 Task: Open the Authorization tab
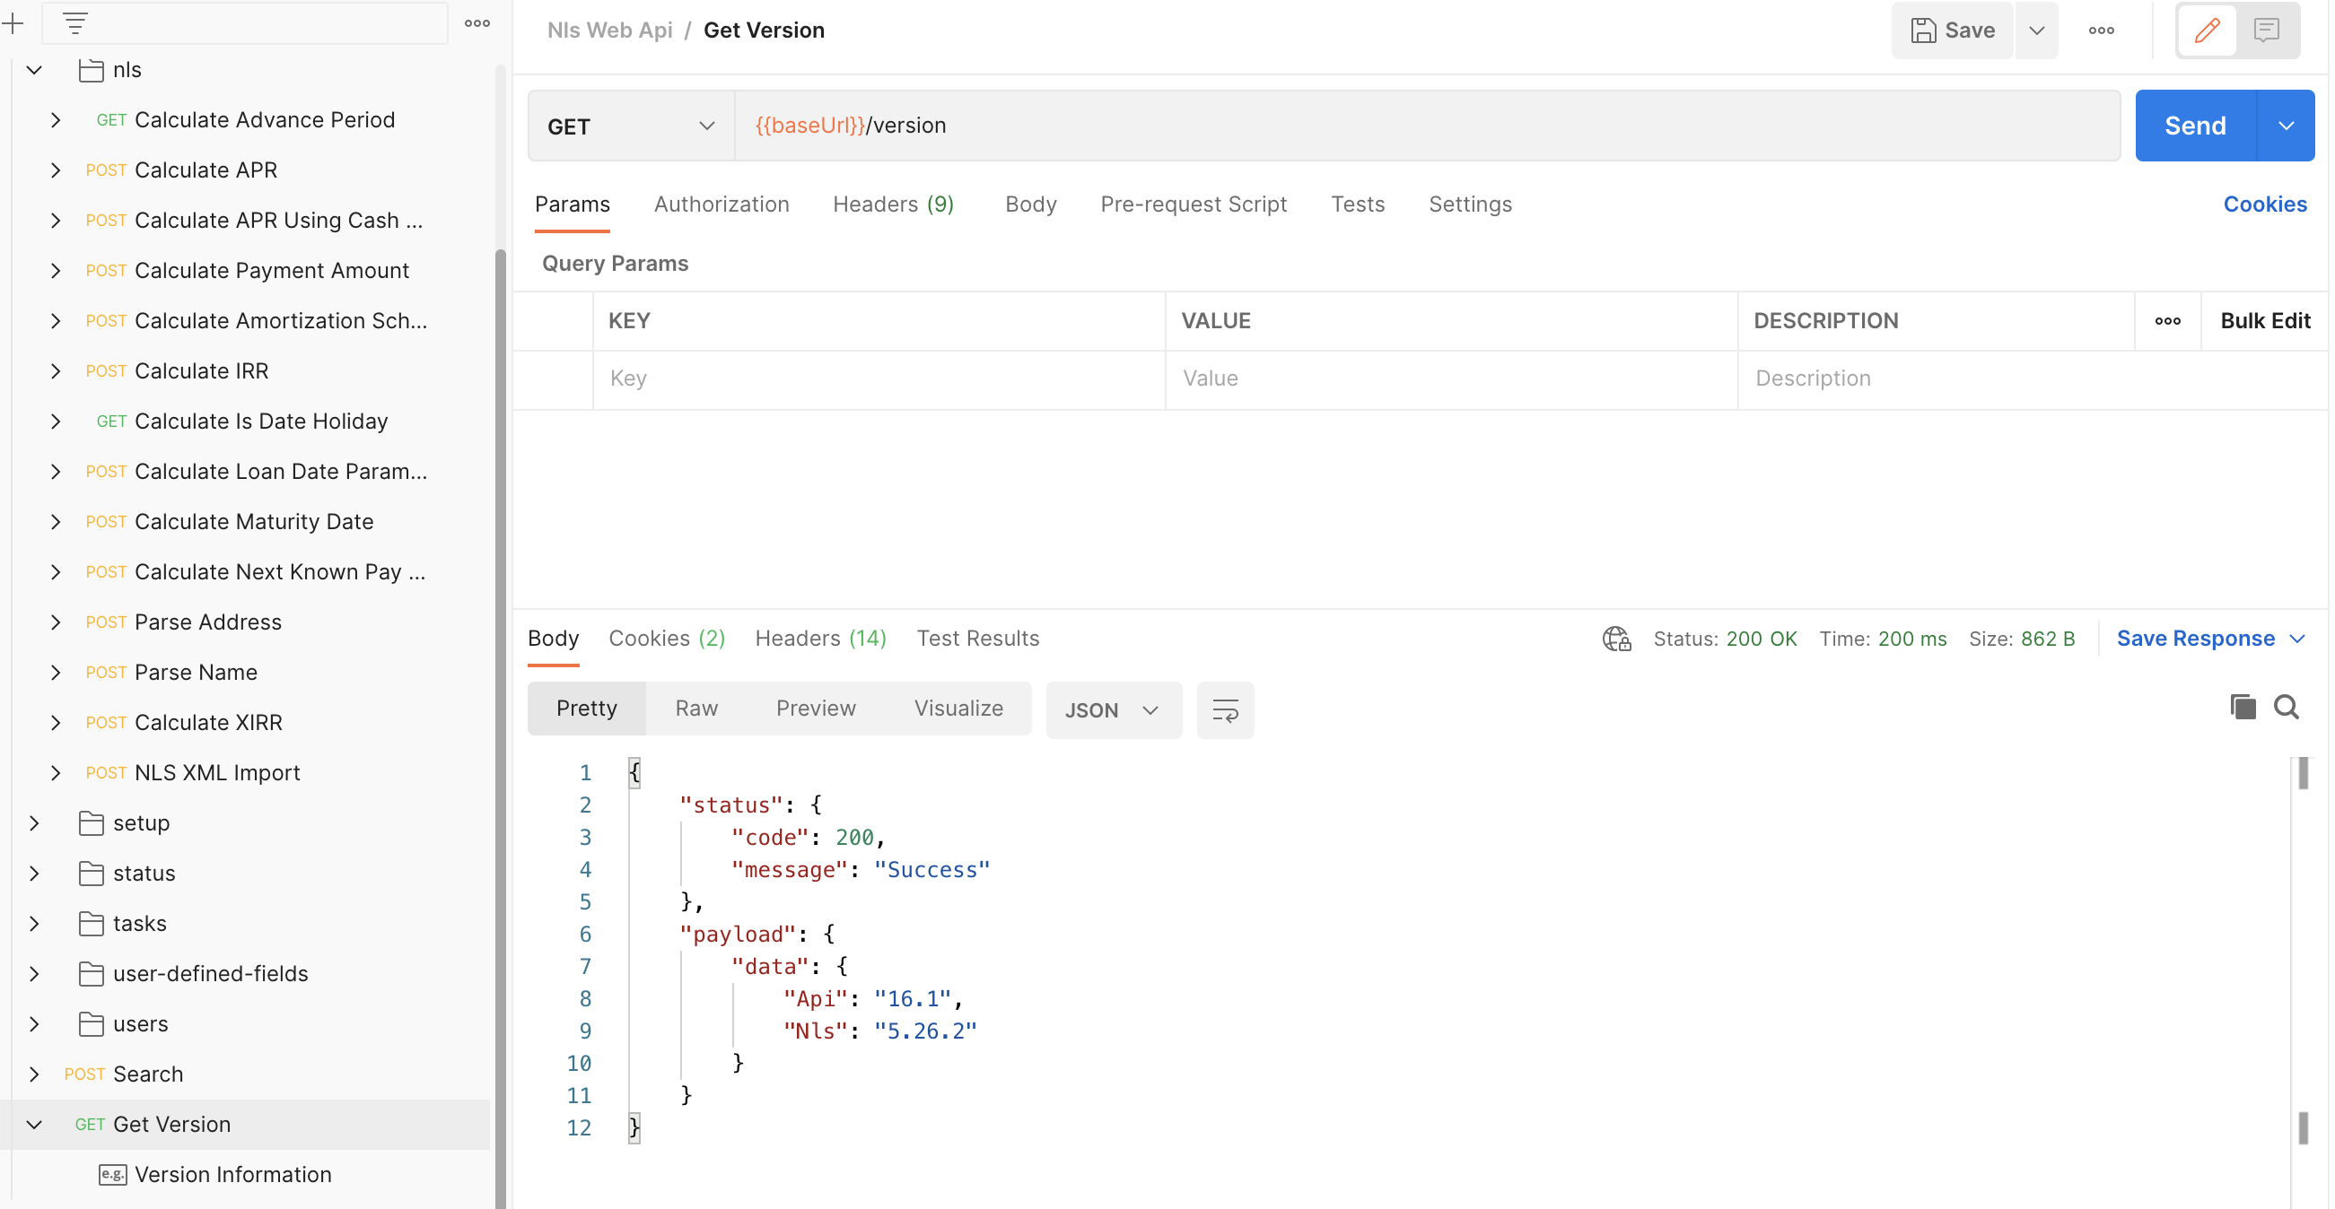[721, 204]
